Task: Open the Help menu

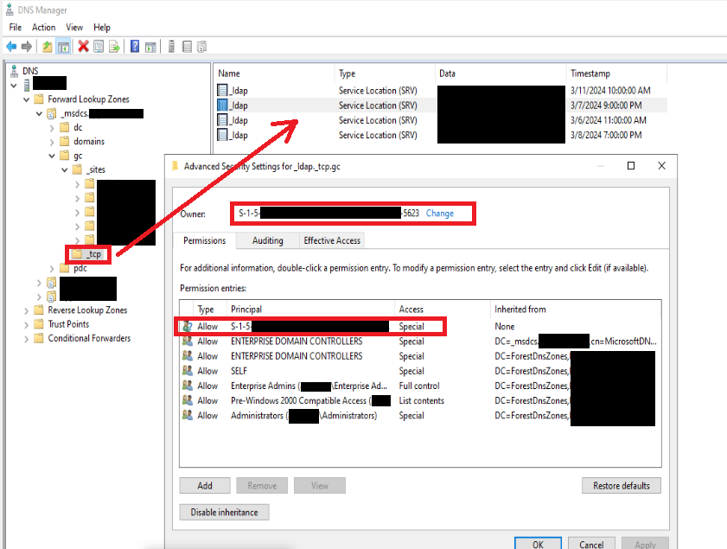Action: click(102, 28)
